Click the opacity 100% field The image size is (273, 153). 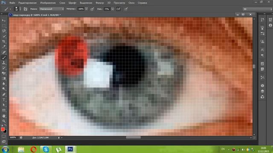pyautogui.click(x=81, y=9)
